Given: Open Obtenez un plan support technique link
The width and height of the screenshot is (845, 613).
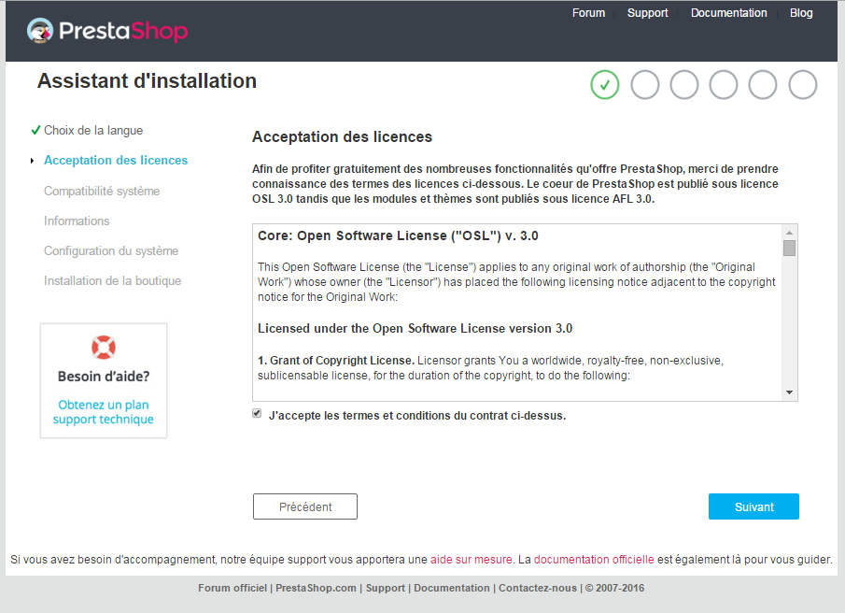Looking at the screenshot, I should pyautogui.click(x=104, y=412).
